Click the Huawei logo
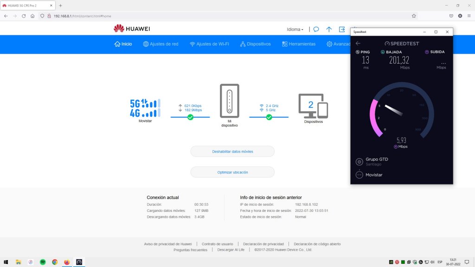Screen dimensions: 475x267 132,29
